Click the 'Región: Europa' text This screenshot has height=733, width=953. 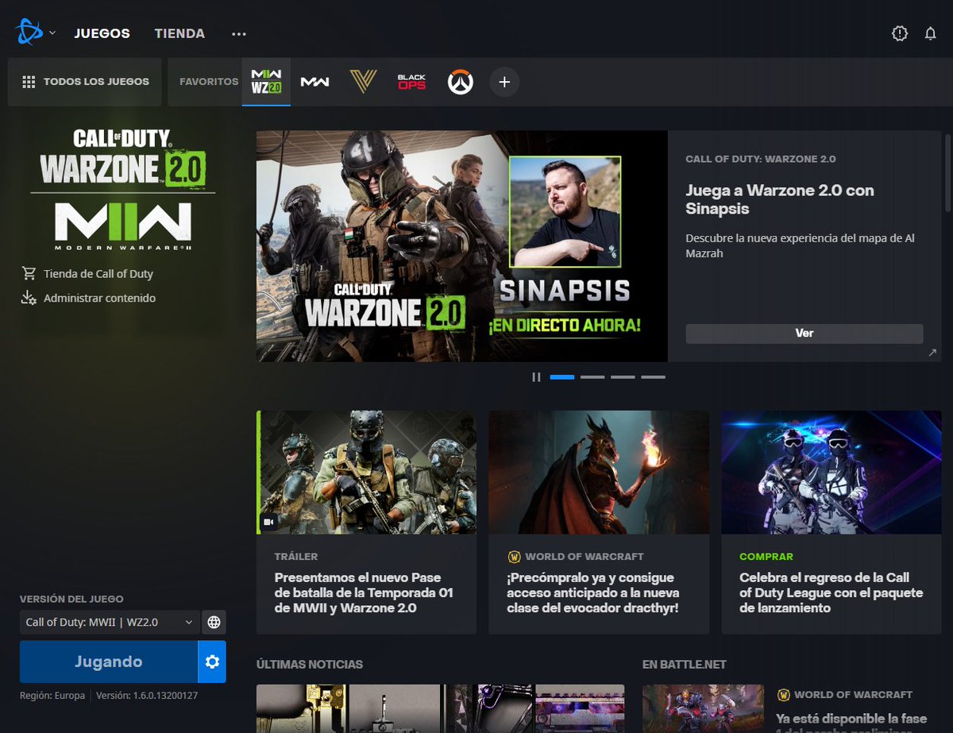tap(52, 696)
